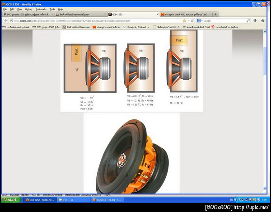Open the Tools menu

[x=52, y=9]
